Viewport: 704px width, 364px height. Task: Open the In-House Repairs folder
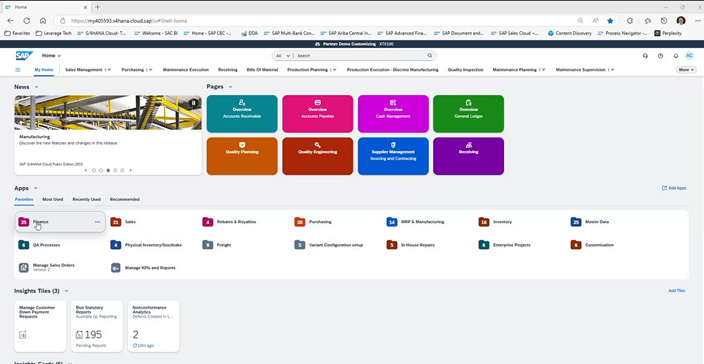[411, 245]
